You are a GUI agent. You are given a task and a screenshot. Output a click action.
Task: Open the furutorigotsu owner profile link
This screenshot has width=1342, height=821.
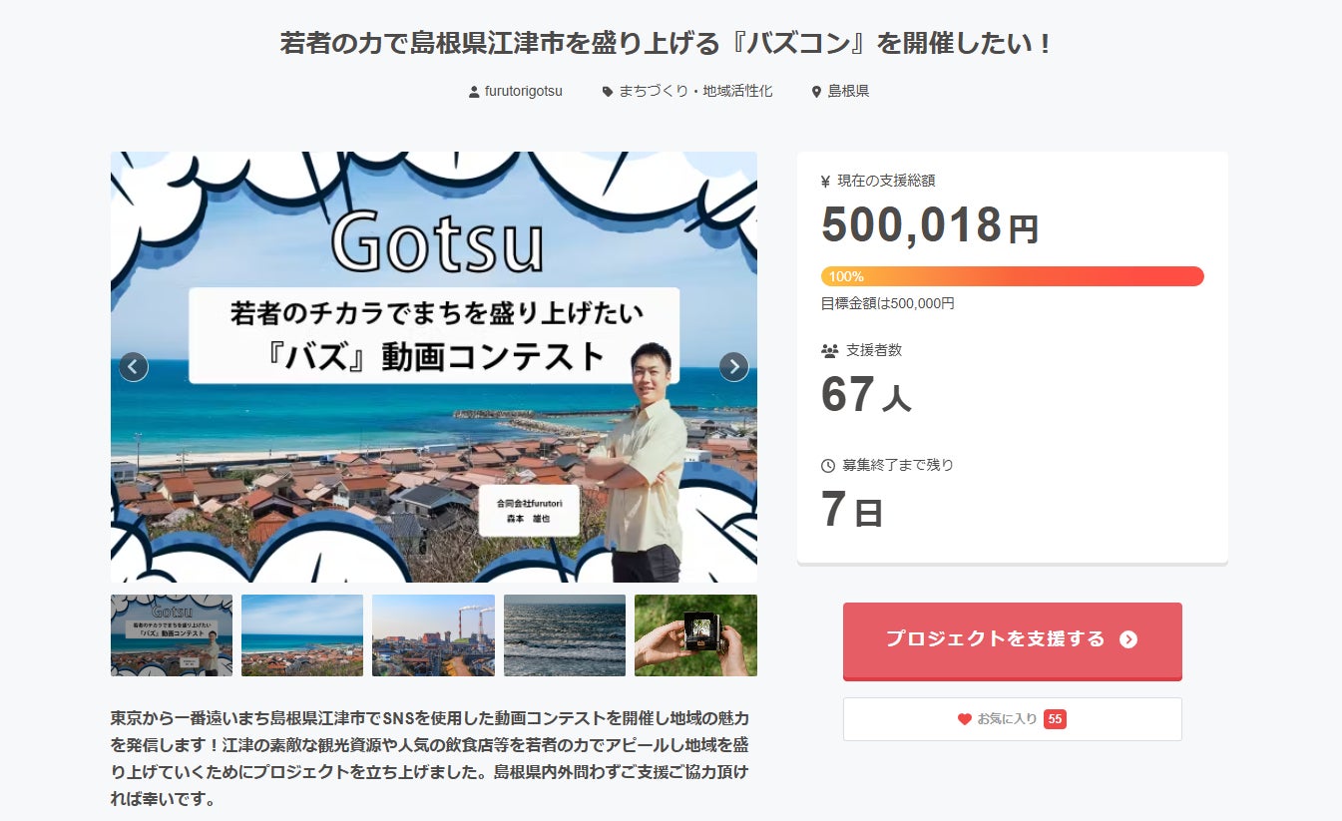(523, 91)
